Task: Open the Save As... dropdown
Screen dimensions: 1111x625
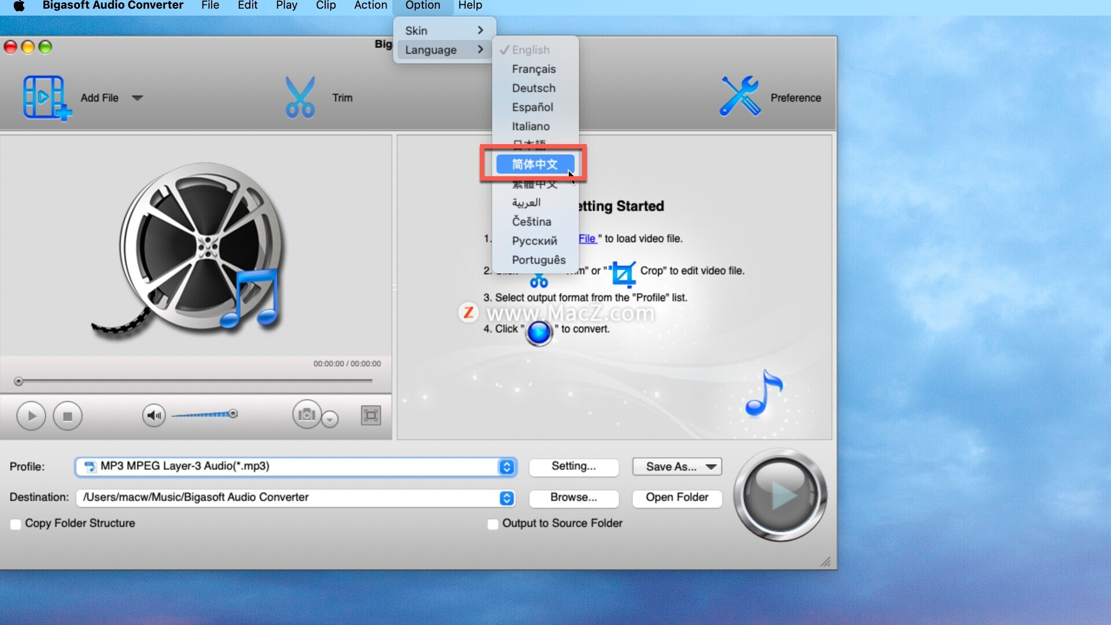Action: pyautogui.click(x=677, y=466)
